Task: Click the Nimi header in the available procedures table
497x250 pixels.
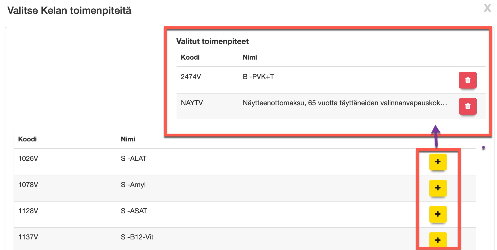Action: pyautogui.click(x=128, y=139)
